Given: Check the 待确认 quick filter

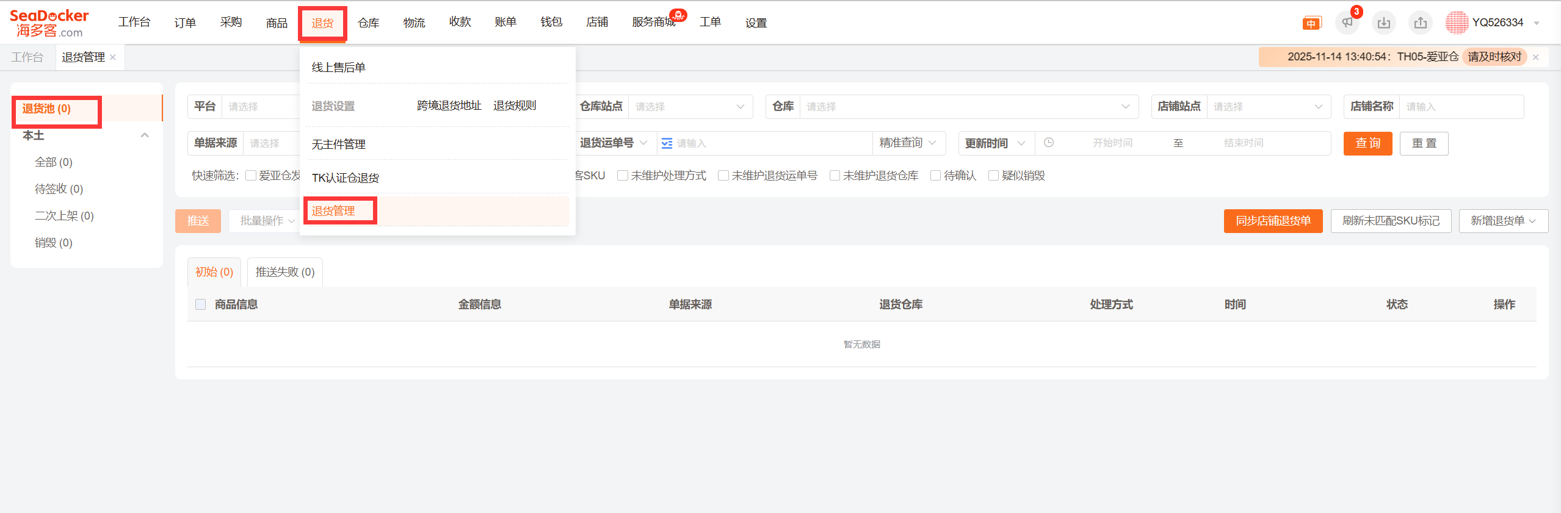Looking at the screenshot, I should click(x=935, y=176).
